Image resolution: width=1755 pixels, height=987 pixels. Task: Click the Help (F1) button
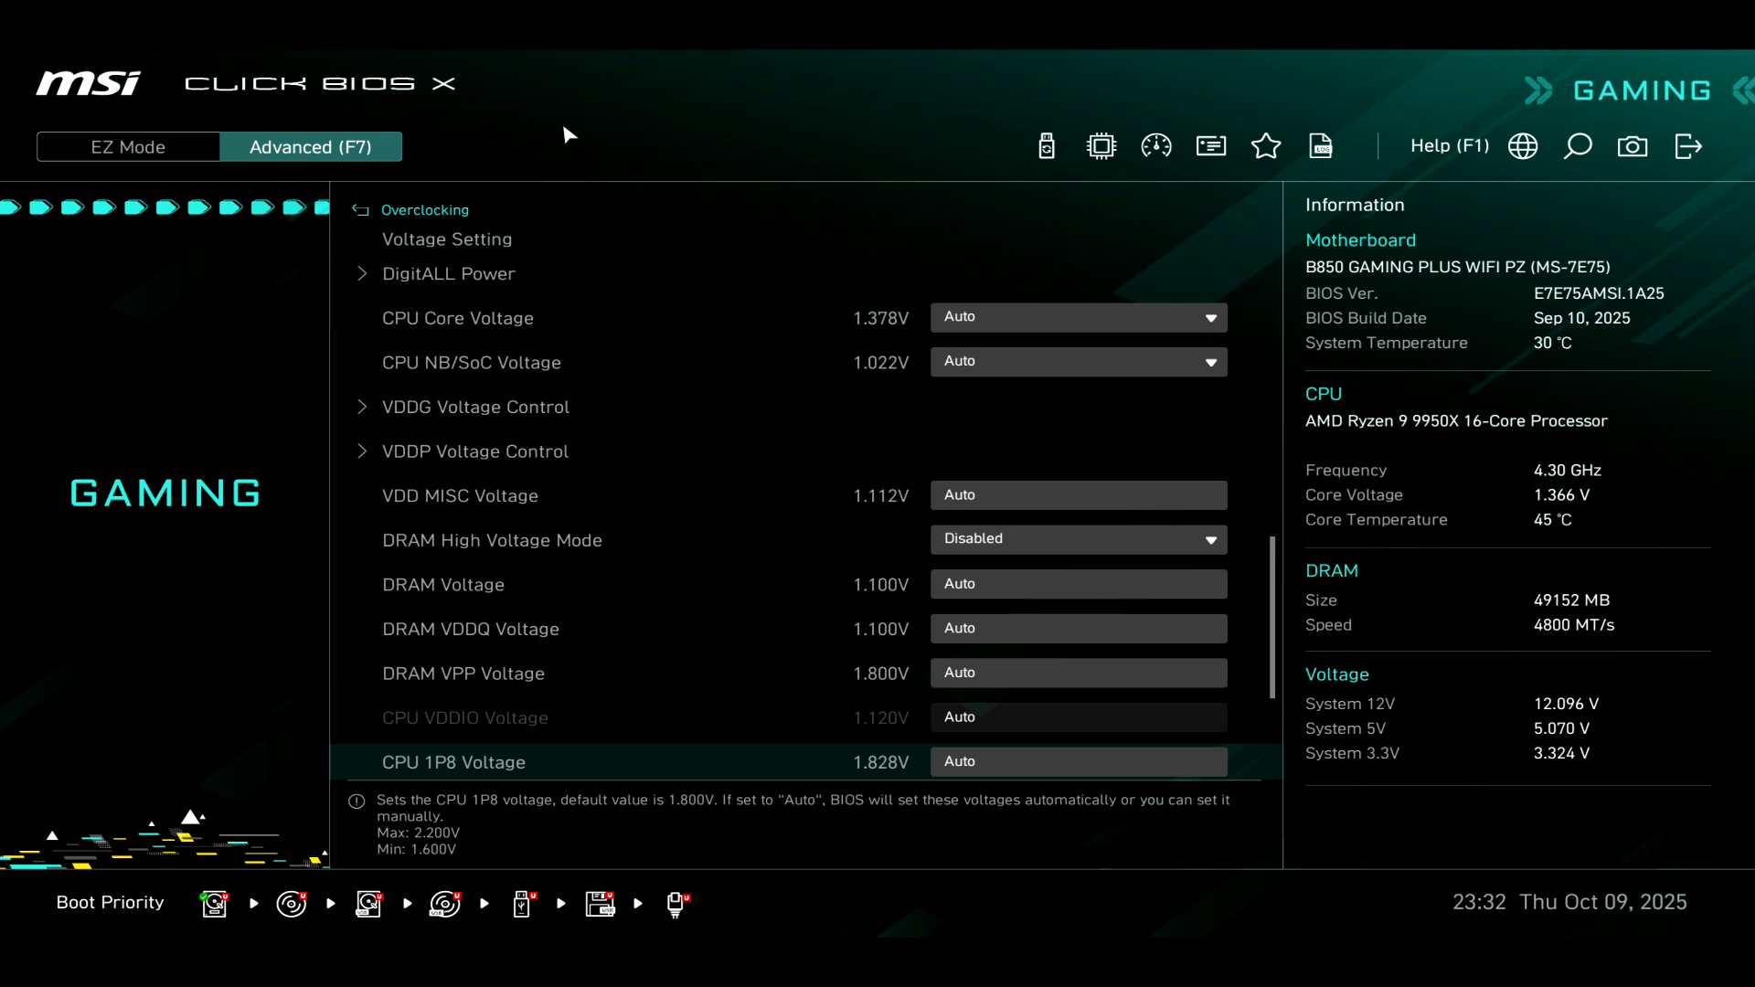[1450, 146]
